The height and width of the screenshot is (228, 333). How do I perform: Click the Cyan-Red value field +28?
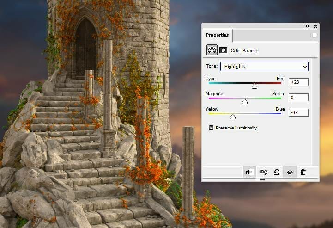[298, 82]
